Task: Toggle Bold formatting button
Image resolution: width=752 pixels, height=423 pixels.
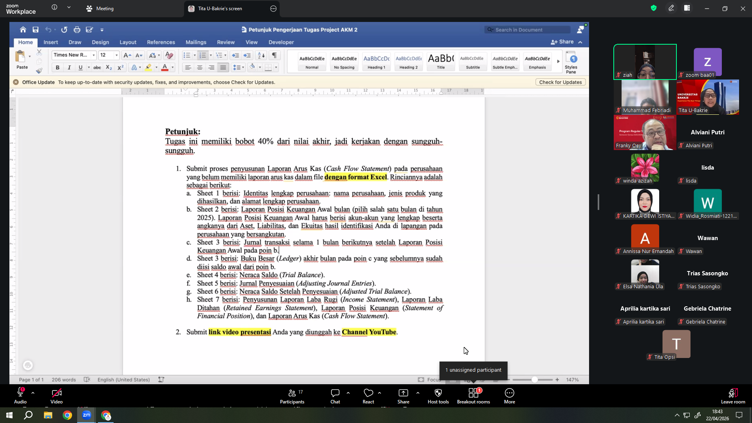Action: 58,68
